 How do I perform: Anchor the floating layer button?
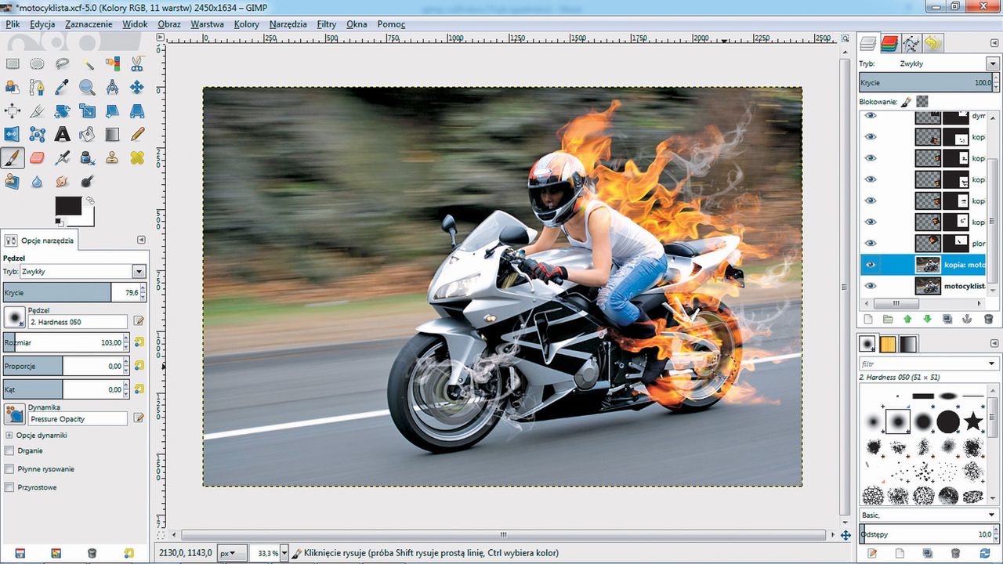[968, 319]
